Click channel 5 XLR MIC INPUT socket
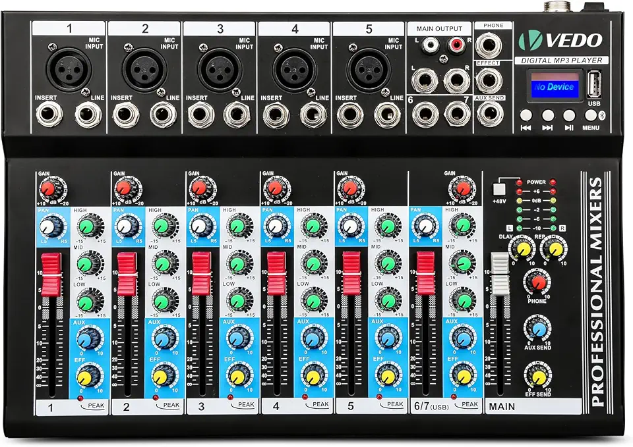 (x=369, y=70)
